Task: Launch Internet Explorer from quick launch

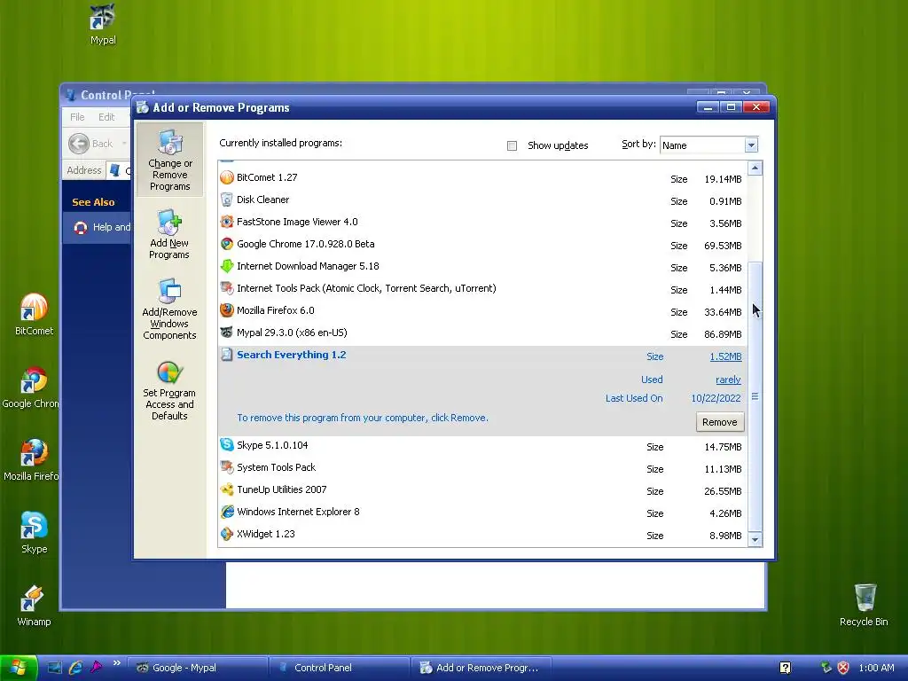Action: point(75,668)
